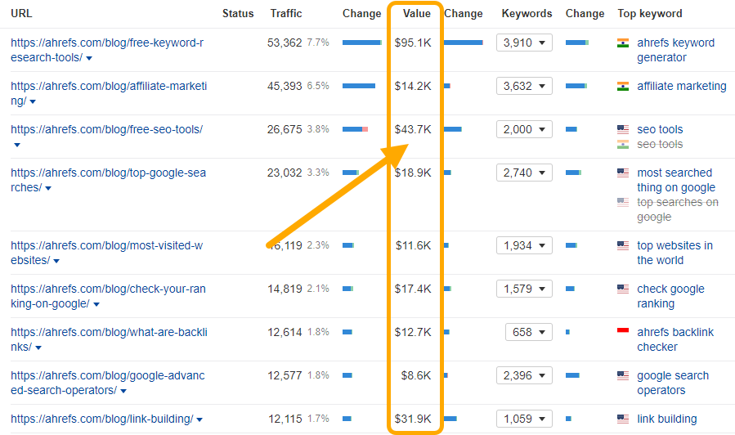Sort by the Keywords column header
This screenshot has width=735, height=435.
[527, 13]
